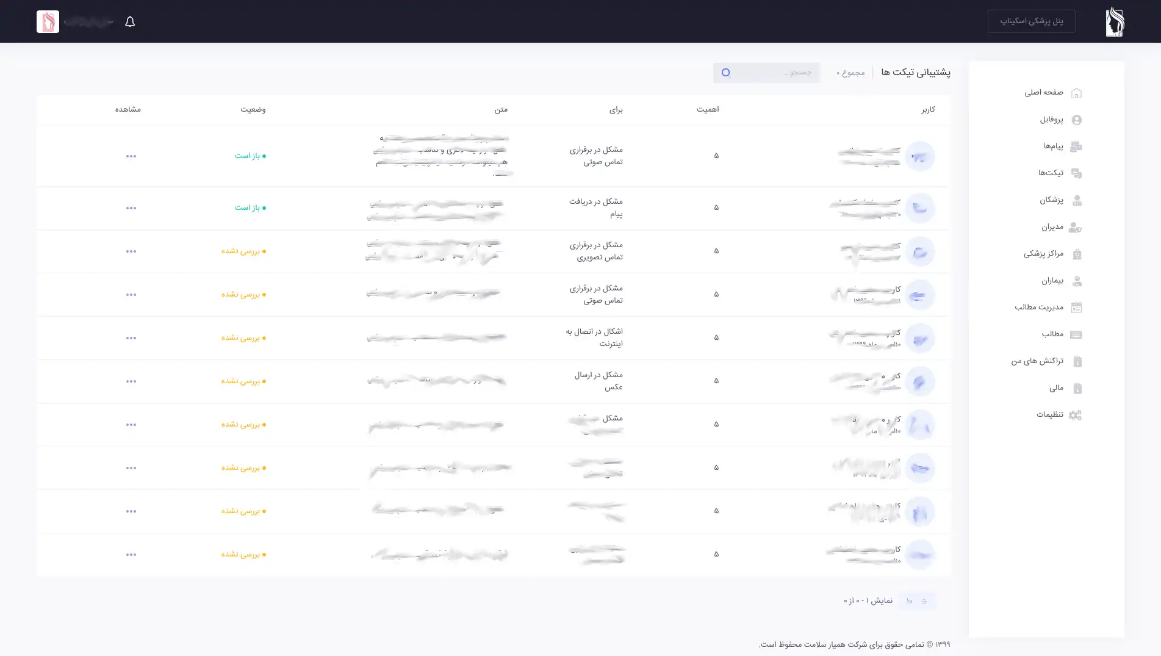This screenshot has width=1161, height=656.
Task: Open the profile icon in sidebar
Action: coord(1076,120)
